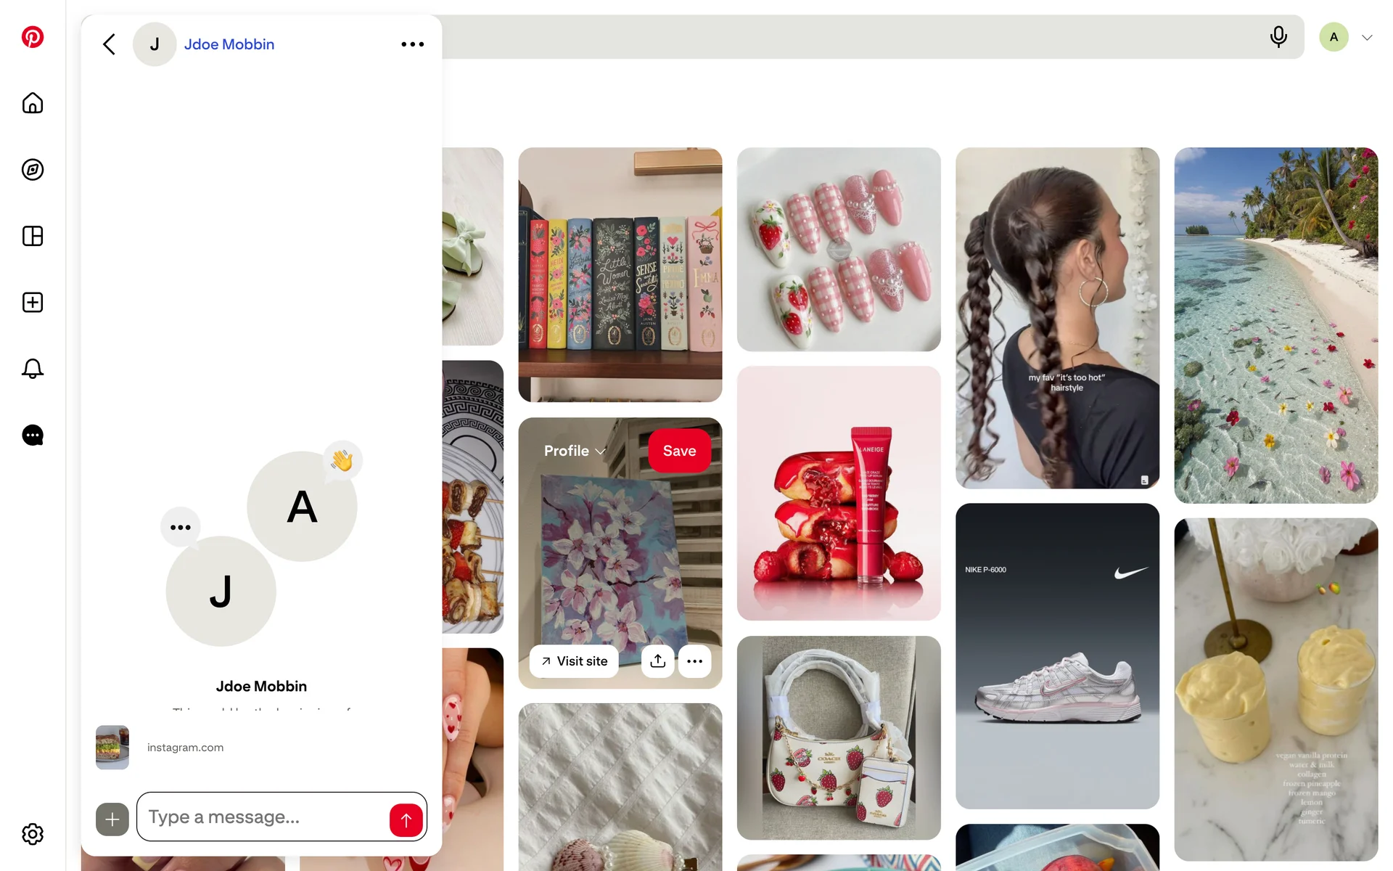Open the Pinterest home logo
The height and width of the screenshot is (871, 1393).
[33, 37]
